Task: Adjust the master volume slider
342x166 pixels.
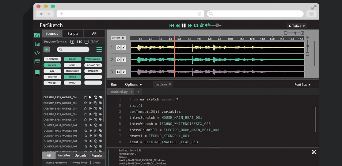Action: click(217, 25)
